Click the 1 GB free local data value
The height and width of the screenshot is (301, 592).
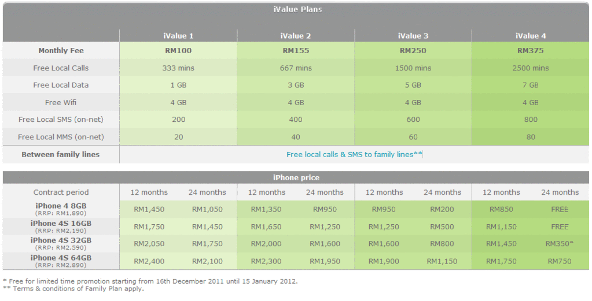point(179,85)
